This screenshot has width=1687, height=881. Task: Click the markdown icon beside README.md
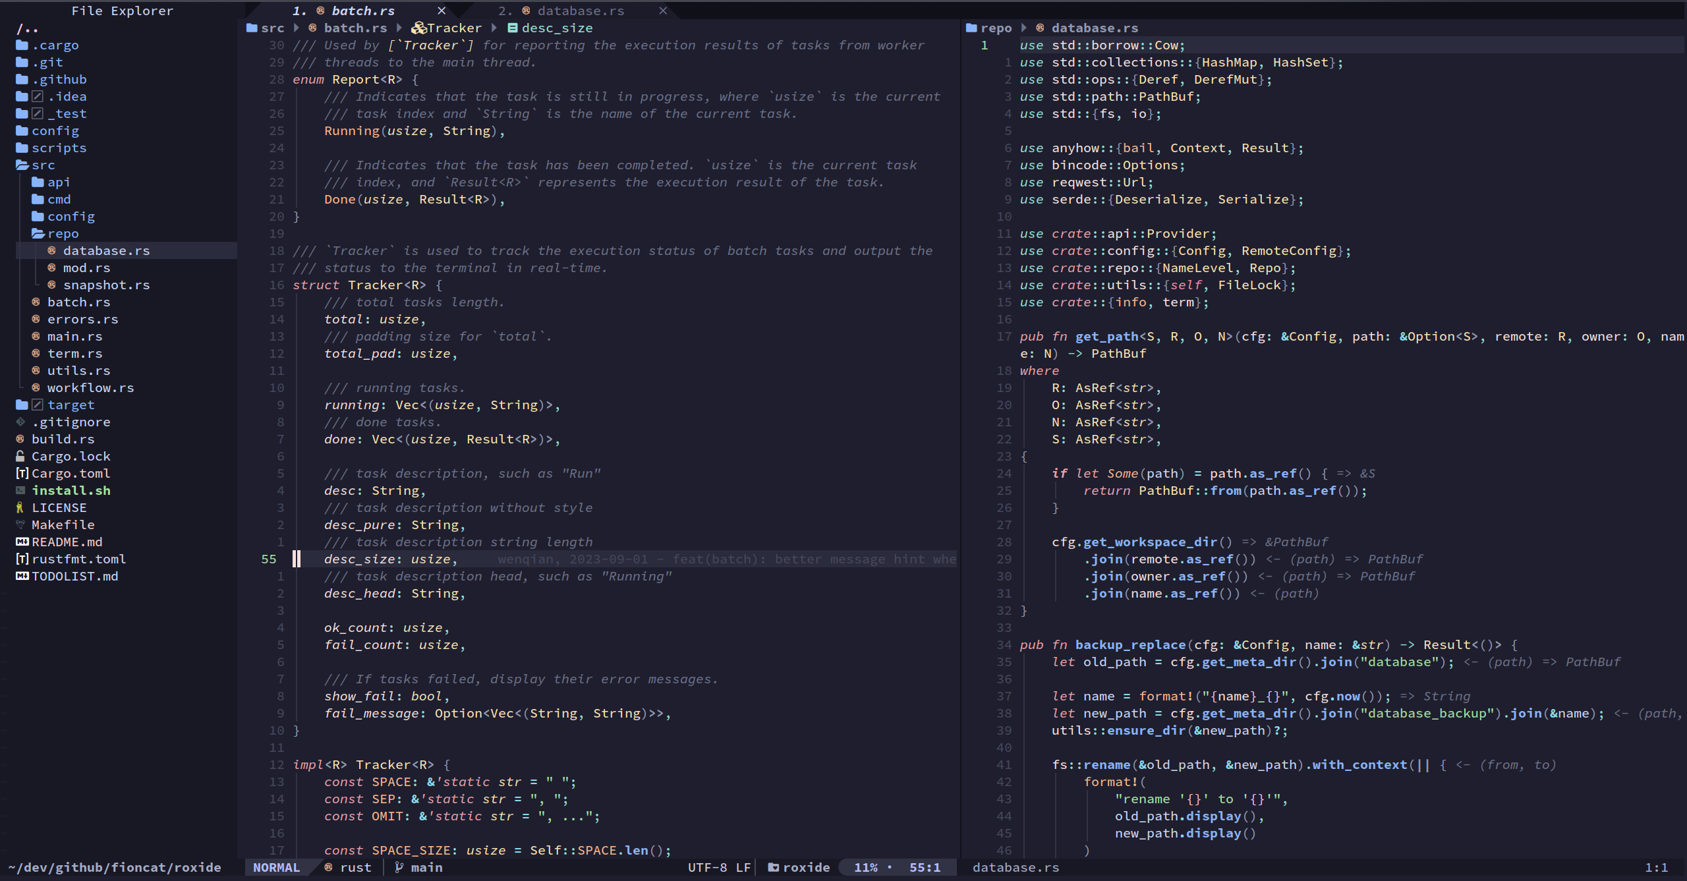[x=22, y=542]
